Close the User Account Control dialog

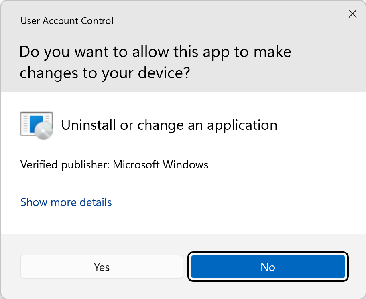tap(352, 14)
